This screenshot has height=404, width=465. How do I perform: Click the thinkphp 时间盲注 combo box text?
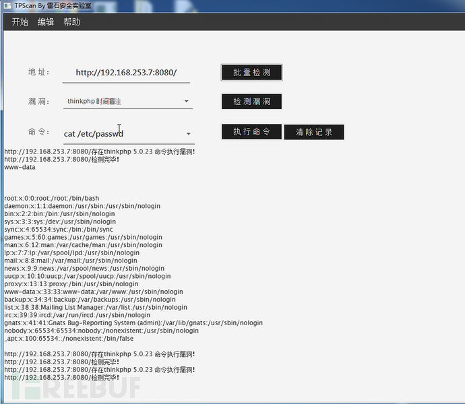point(94,102)
